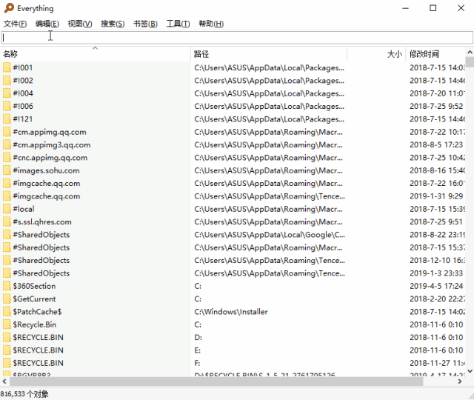Click the 816,533 个对象 status bar text

[24, 394]
